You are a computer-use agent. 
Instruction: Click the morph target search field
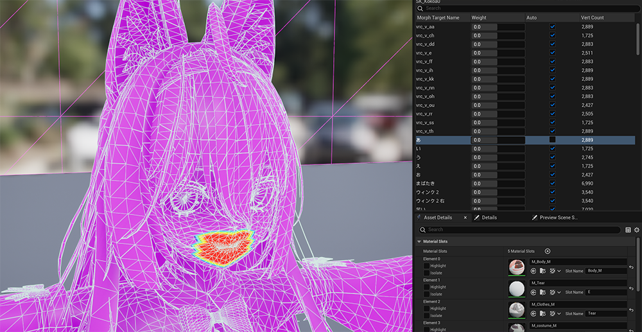point(528,8)
